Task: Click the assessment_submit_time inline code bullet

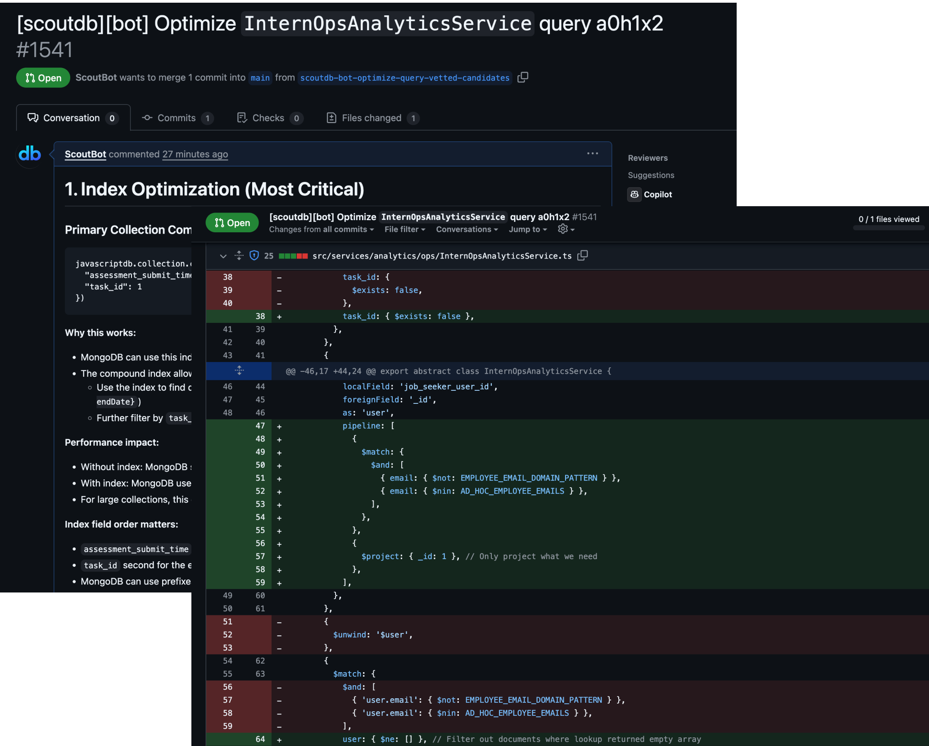Action: point(136,549)
